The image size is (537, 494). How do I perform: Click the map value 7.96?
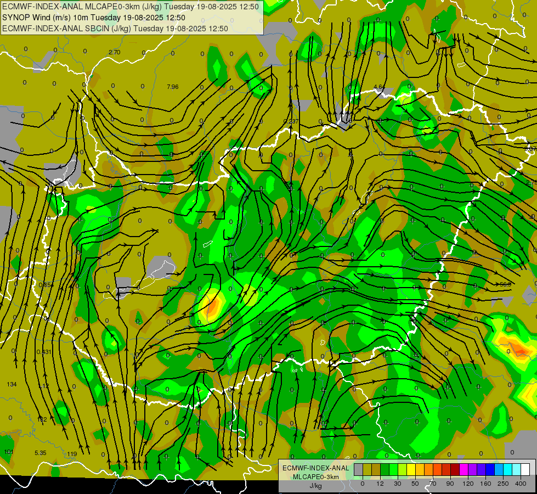click(173, 87)
